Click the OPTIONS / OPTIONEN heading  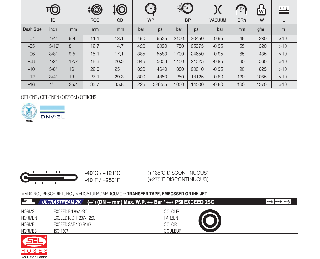coord(58,97)
